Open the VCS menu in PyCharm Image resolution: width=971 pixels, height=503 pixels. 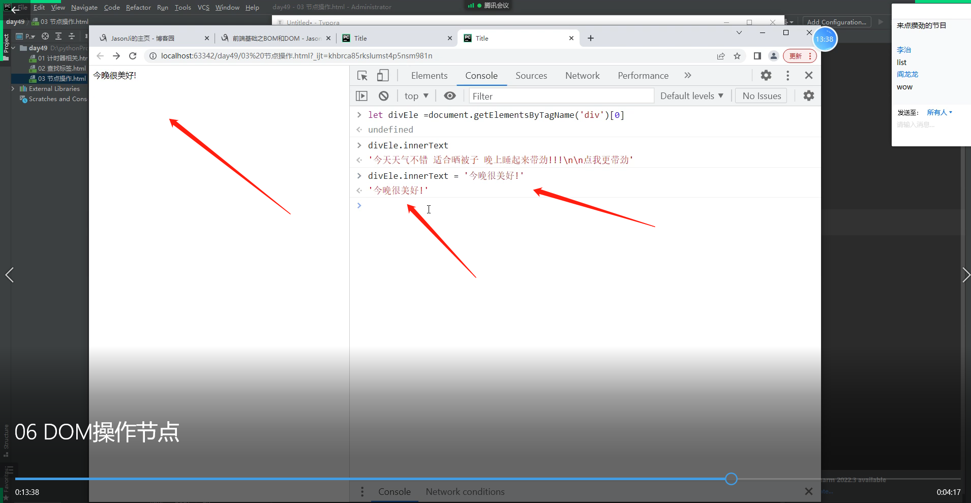coord(203,7)
